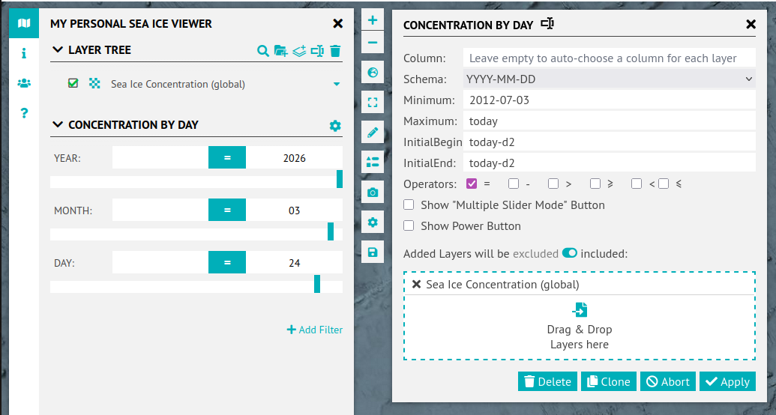The width and height of the screenshot is (776, 415).
Task: Enable the minus range operator checkbox
Action: (514, 184)
